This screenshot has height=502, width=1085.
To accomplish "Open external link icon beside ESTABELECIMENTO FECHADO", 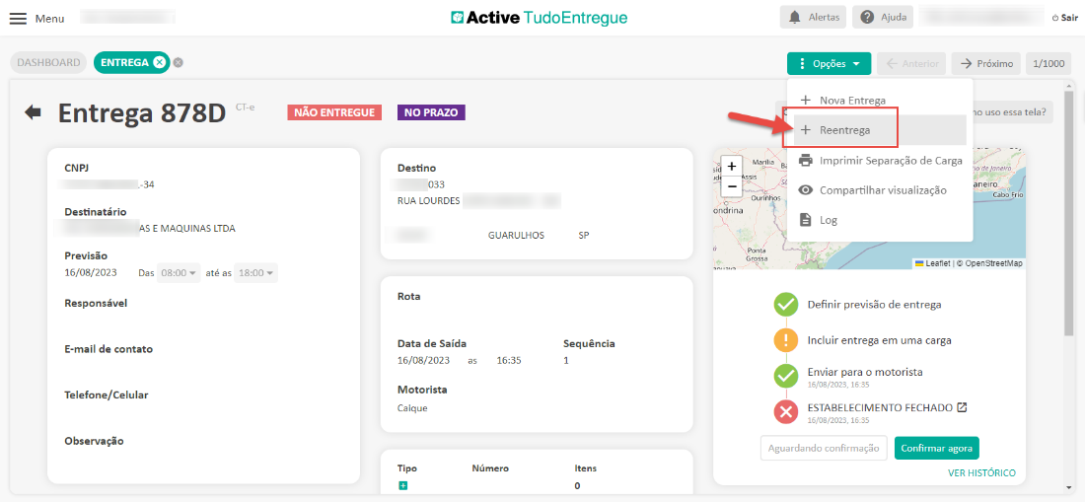I will [961, 407].
